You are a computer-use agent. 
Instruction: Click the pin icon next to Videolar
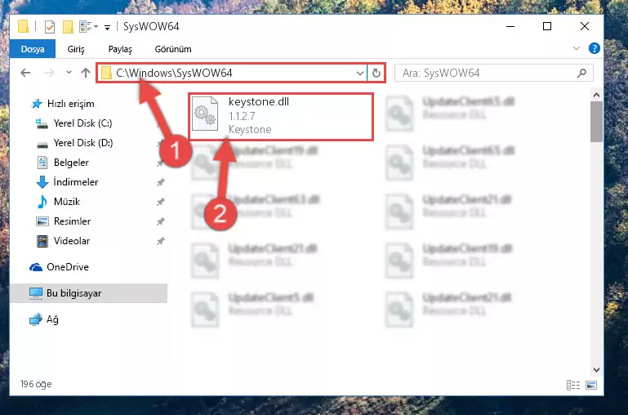coord(161,241)
